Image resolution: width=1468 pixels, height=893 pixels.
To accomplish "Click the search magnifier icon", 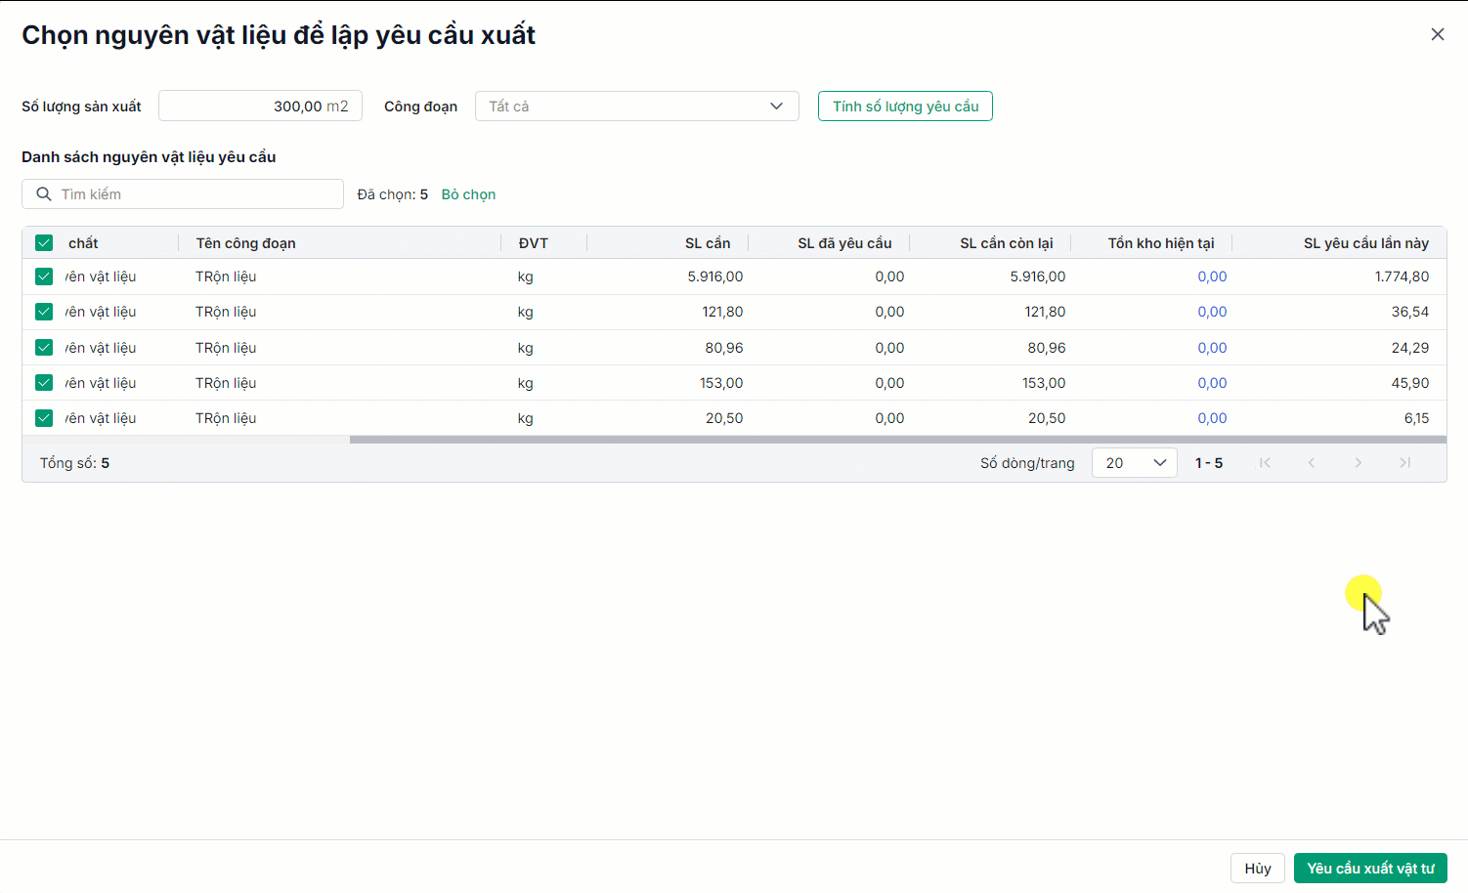I will (x=44, y=194).
